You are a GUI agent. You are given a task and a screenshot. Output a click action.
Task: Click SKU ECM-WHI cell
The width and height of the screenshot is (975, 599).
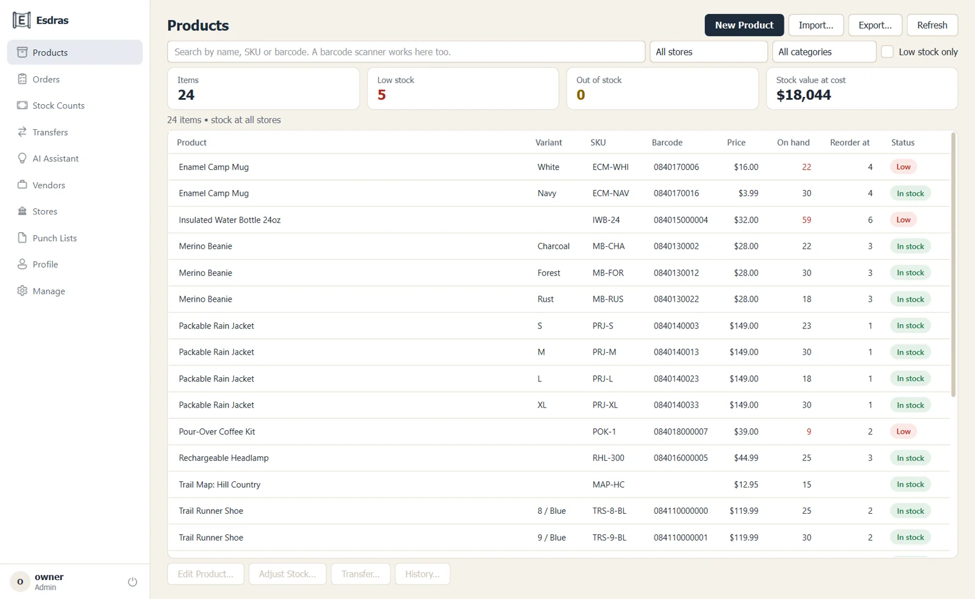coord(611,167)
